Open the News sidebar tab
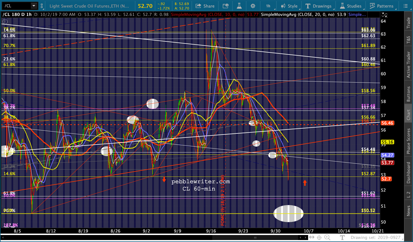This screenshot has width=413, height=242. pyautogui.click(x=409, y=211)
